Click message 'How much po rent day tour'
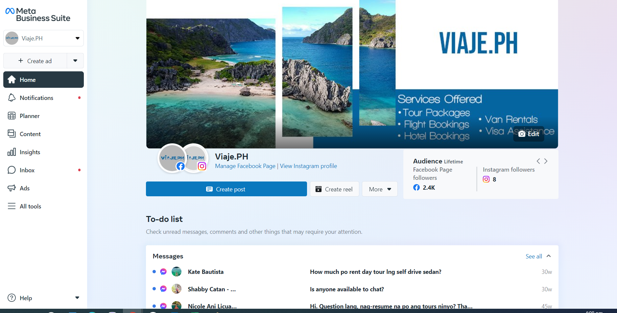 click(x=376, y=272)
